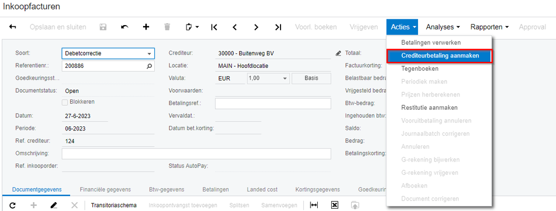Click the Voorl. boeken button

(316, 27)
